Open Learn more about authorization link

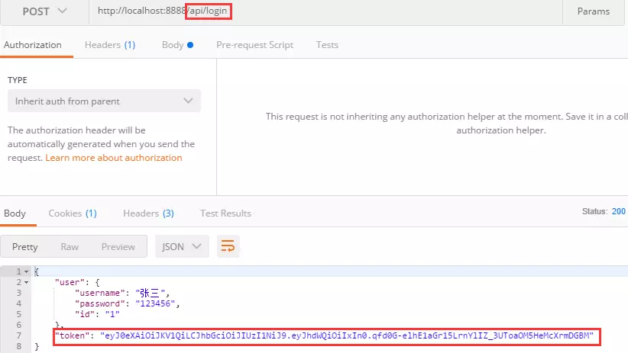(114, 158)
